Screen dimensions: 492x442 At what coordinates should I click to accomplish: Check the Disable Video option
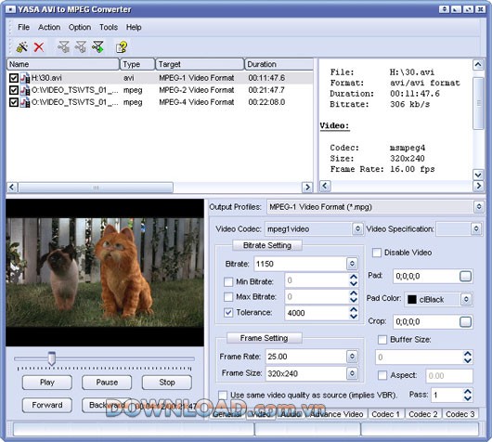coord(377,253)
